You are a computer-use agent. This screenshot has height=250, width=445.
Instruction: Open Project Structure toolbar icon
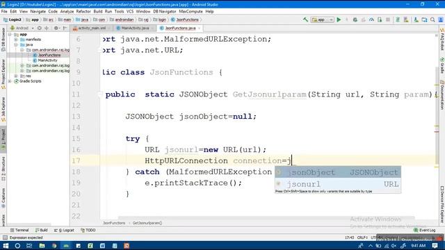pos(424,19)
